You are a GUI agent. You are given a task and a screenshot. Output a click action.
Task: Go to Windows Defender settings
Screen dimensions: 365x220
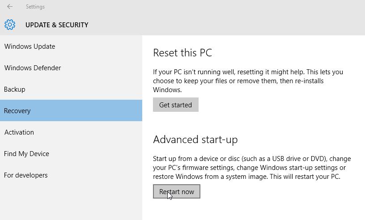33,68
